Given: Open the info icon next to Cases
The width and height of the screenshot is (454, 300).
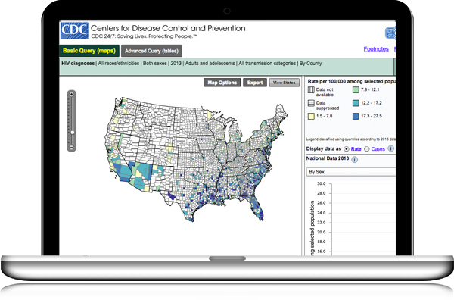Looking at the screenshot, I should click(391, 148).
